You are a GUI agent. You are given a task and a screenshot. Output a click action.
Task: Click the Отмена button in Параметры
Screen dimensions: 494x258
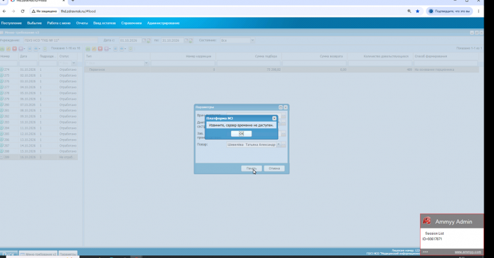(x=274, y=168)
